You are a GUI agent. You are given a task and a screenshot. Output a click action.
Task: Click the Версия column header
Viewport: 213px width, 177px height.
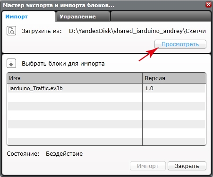coord(174,78)
